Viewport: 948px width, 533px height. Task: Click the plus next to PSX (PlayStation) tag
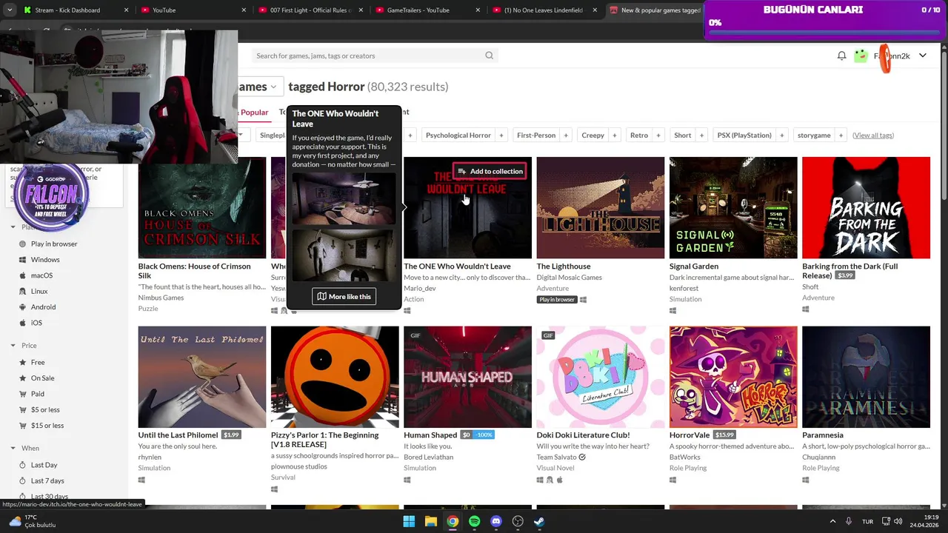[x=784, y=135]
